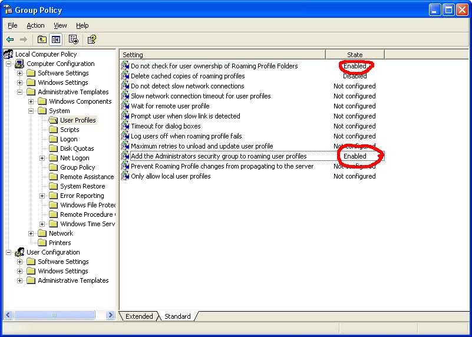This screenshot has width=472, height=337.
Task: Click the Scripts folder icon
Action: click(x=53, y=130)
